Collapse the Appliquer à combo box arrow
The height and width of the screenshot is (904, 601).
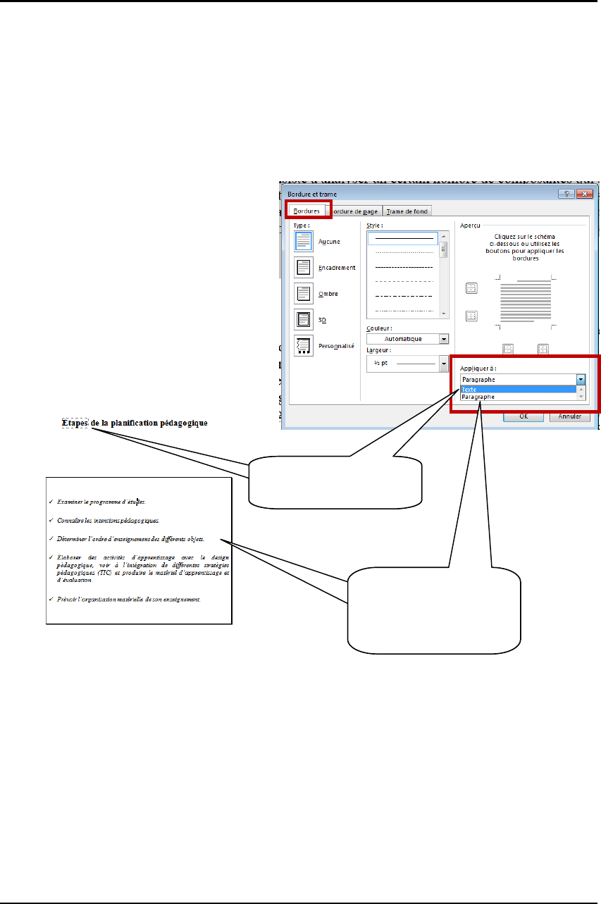tap(581, 379)
